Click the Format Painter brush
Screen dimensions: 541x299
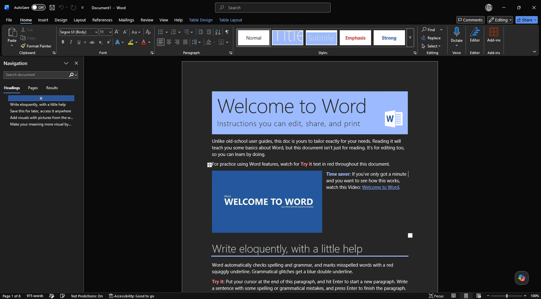36,46
